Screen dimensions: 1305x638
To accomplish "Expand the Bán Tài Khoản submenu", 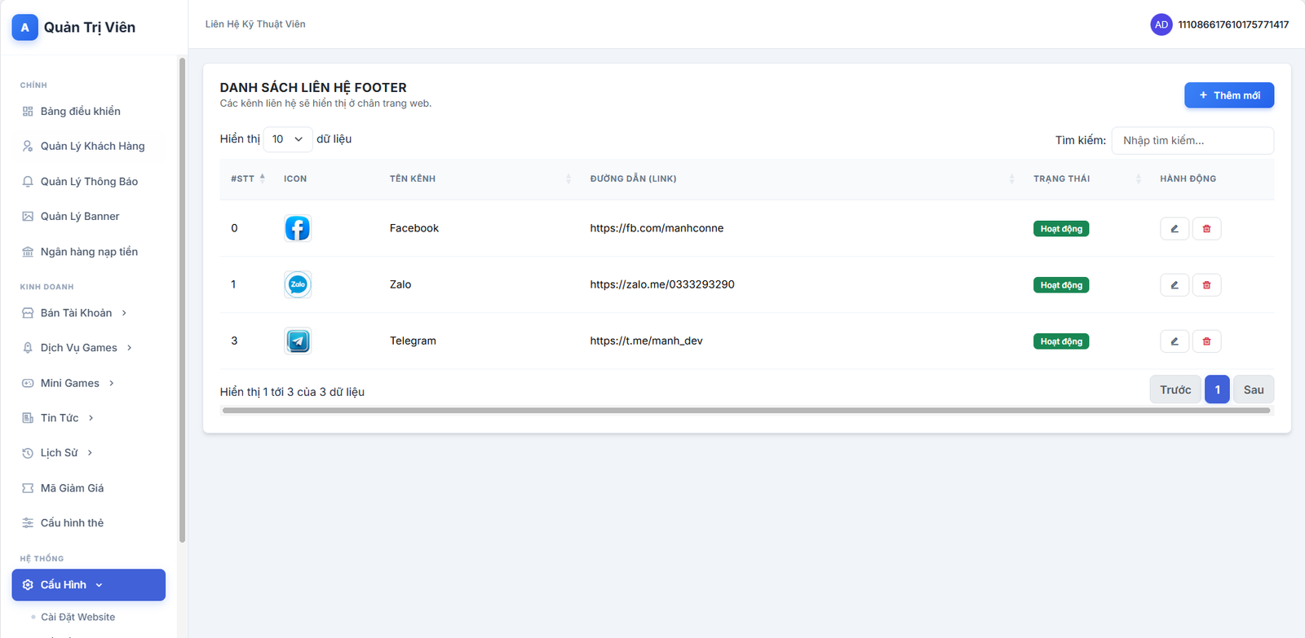I will pyautogui.click(x=75, y=313).
